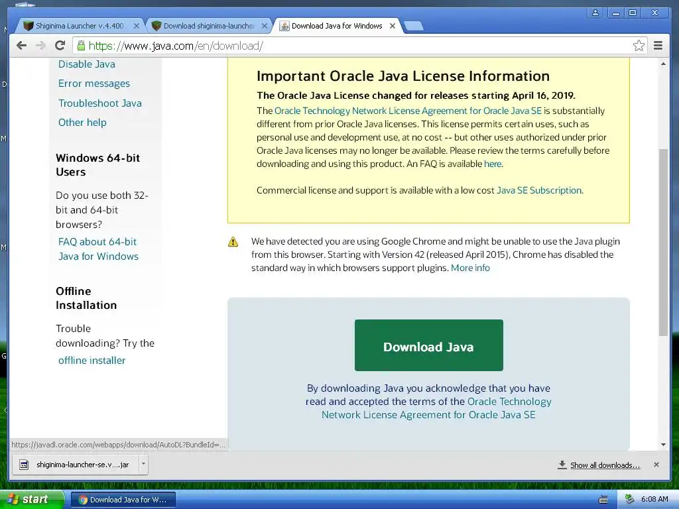This screenshot has height=509, width=679.
Task: Open the Chrome hamburger menu
Action: 658,46
